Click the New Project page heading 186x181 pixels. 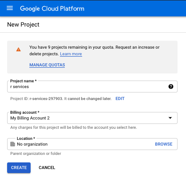[23, 24]
